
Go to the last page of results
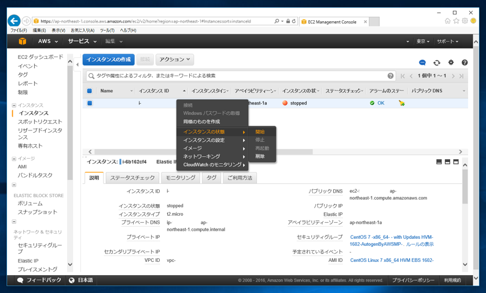[x=461, y=76]
